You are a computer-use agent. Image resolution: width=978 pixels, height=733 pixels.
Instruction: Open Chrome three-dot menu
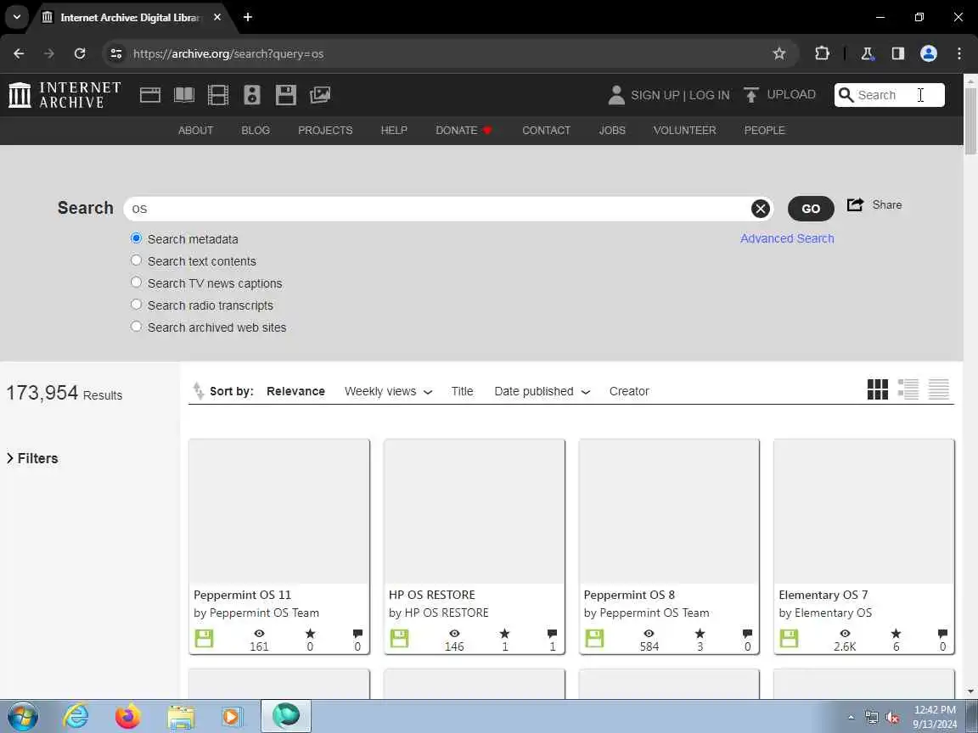point(959,53)
